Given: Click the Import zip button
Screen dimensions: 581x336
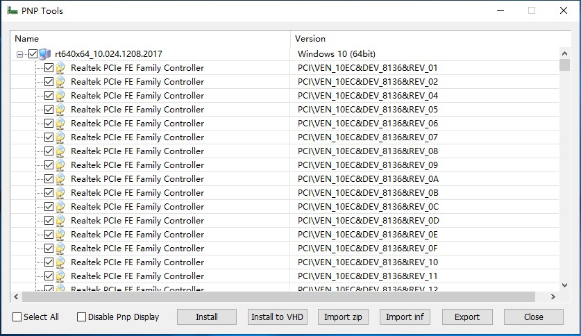Looking at the screenshot, I should point(343,317).
